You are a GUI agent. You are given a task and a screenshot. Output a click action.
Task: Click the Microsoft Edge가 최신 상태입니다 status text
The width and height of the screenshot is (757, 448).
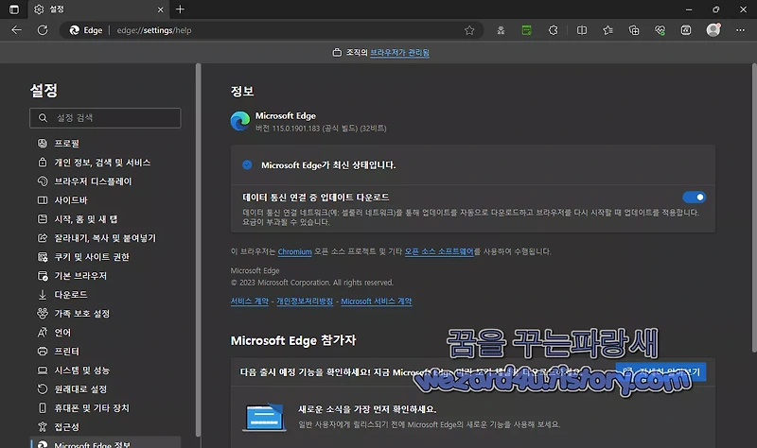click(328, 165)
